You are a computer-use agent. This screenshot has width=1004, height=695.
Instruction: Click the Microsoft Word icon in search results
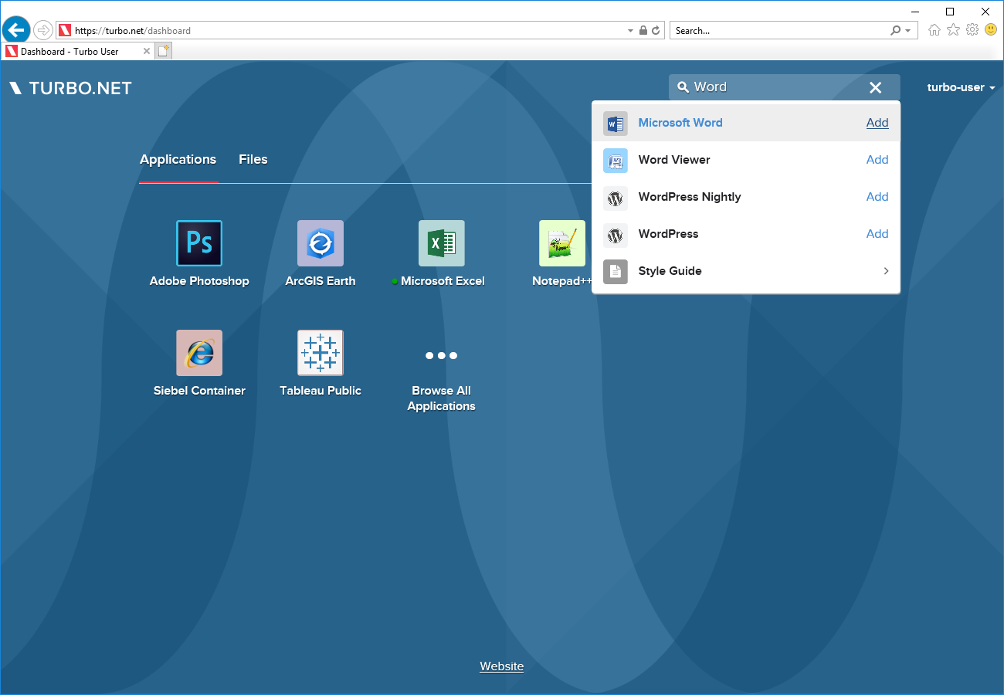615,123
